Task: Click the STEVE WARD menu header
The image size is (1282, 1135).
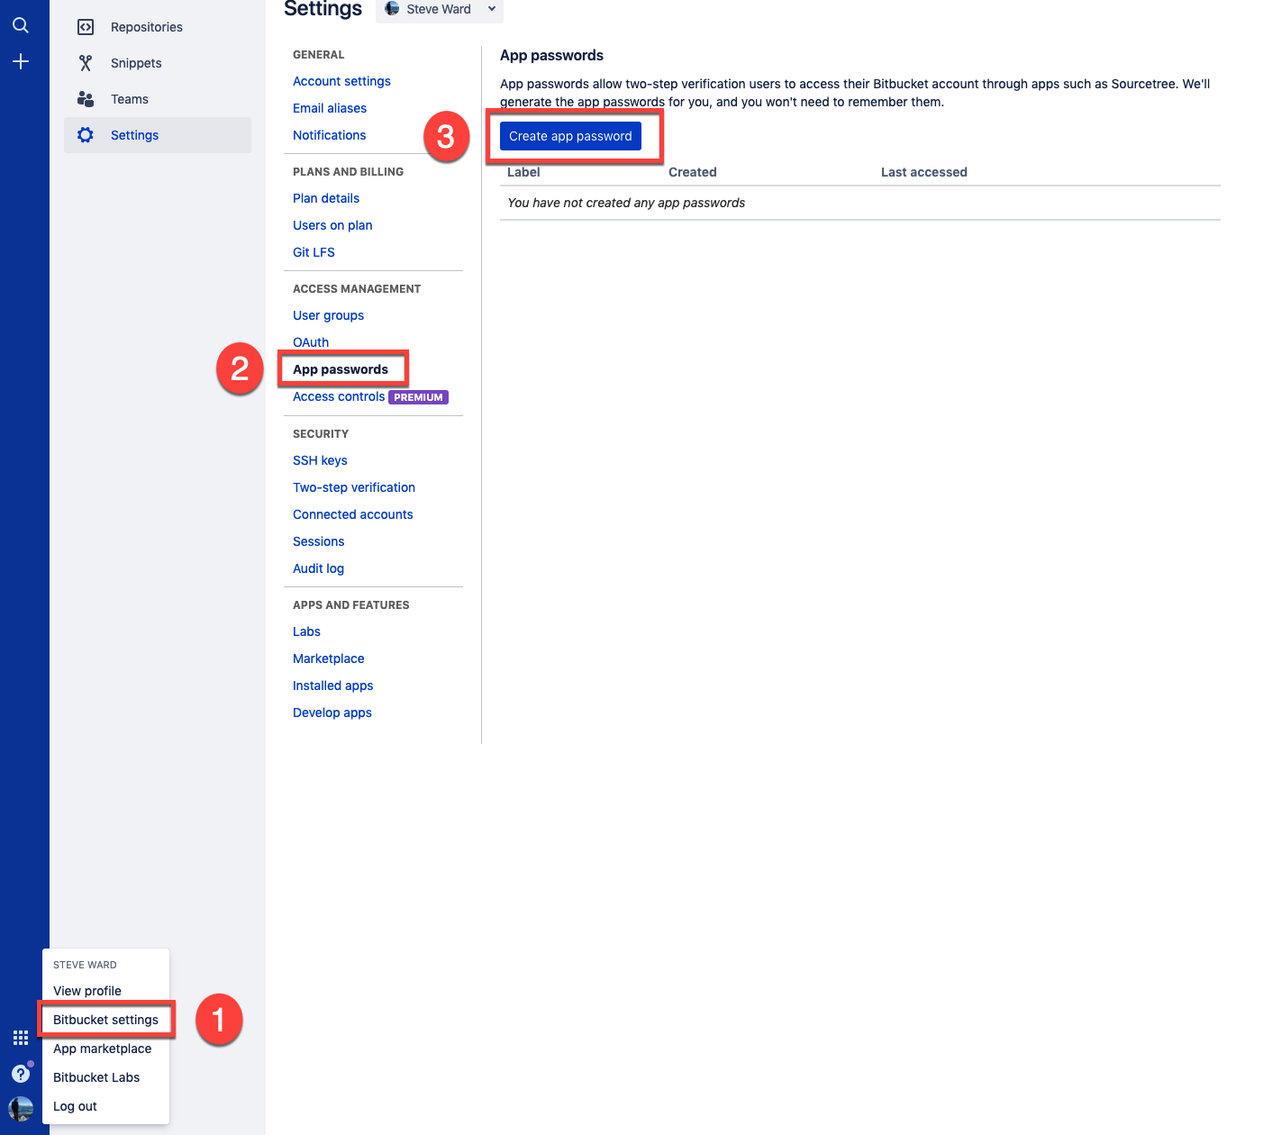Action: (85, 965)
